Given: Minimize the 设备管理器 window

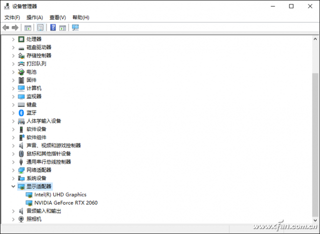Looking at the screenshot, I should (273, 6).
